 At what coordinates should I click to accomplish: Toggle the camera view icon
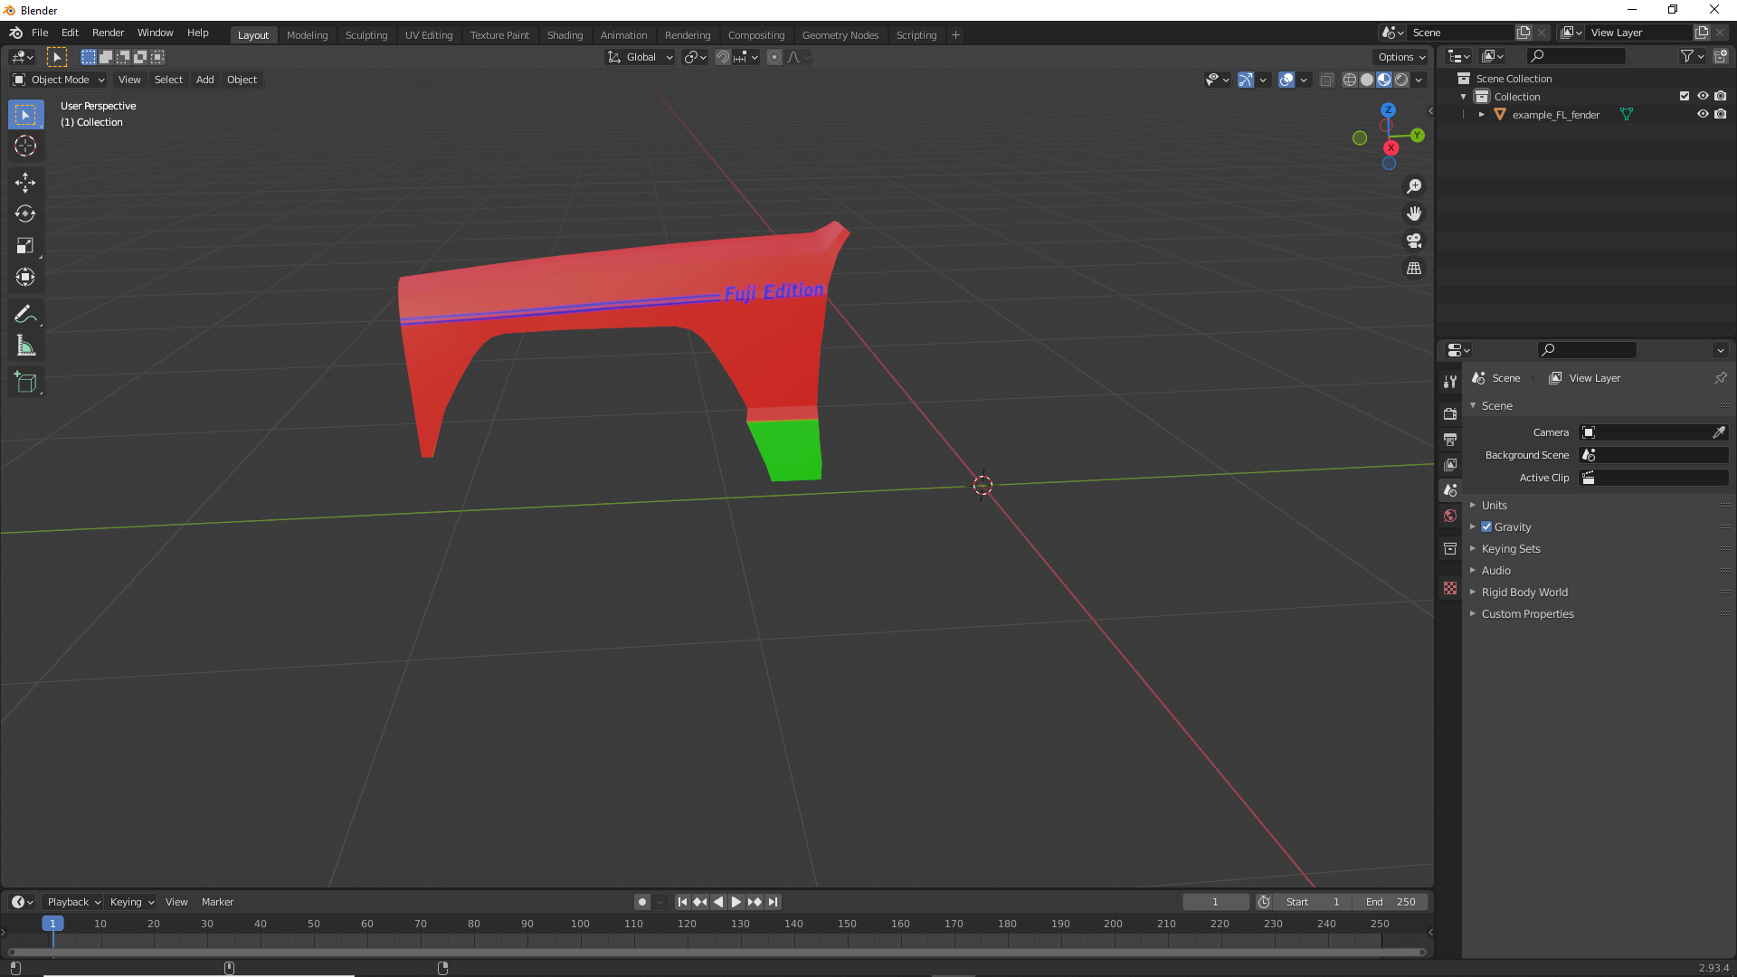[1414, 241]
